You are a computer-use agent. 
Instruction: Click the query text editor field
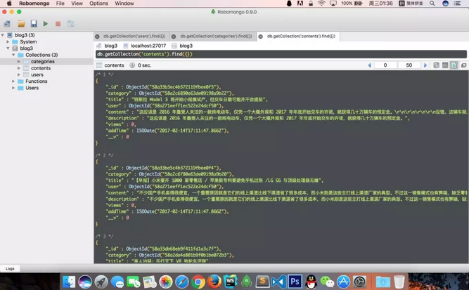(281, 54)
